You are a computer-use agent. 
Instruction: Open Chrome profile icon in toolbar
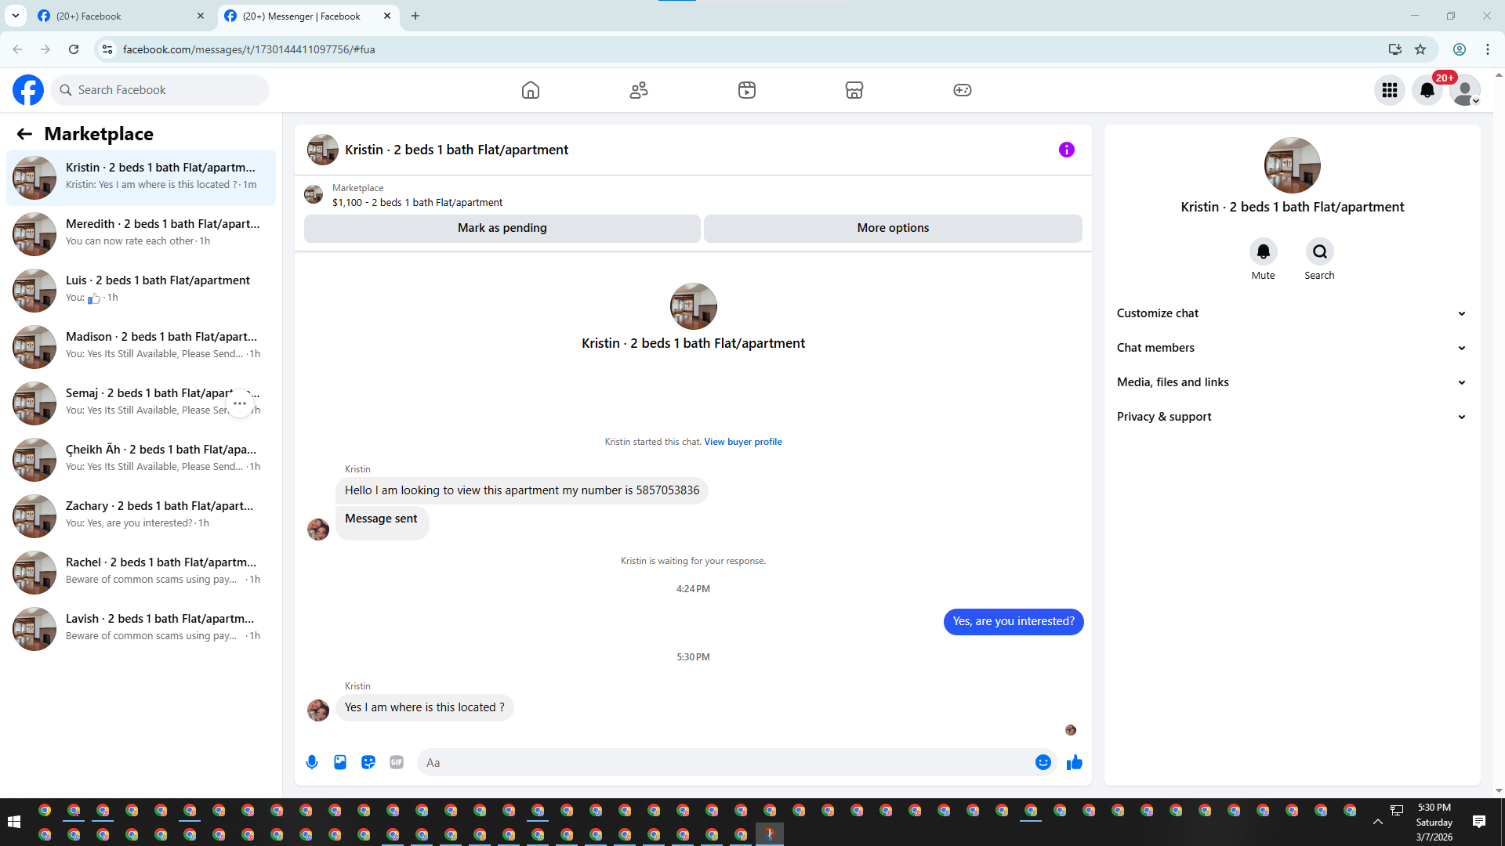[1460, 49]
